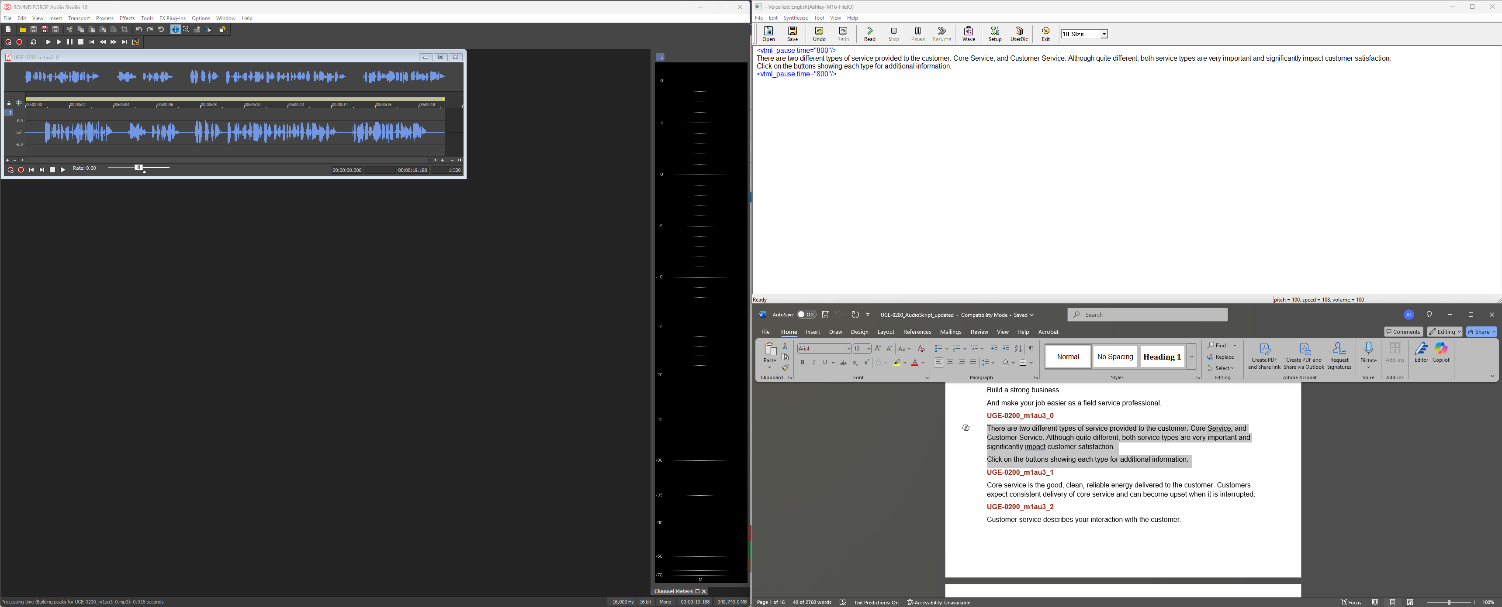
Task: Click the Replace button in Editing group
Action: (x=1221, y=357)
